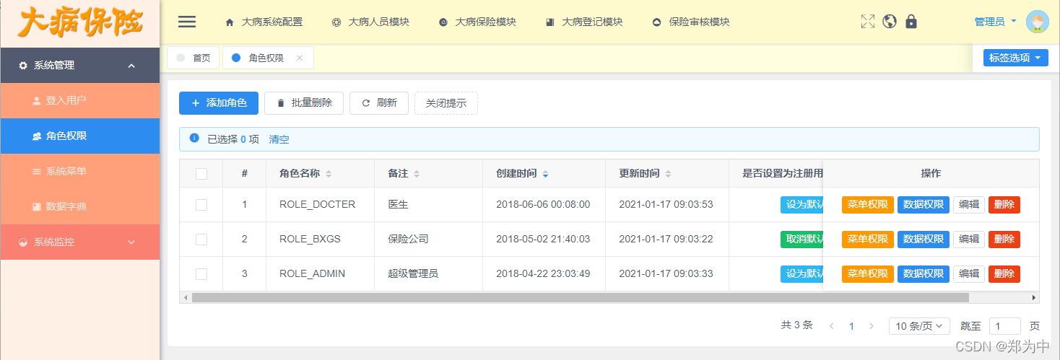Sort by 创建时间 column arrows
The width and height of the screenshot is (1060, 360).
[545, 174]
